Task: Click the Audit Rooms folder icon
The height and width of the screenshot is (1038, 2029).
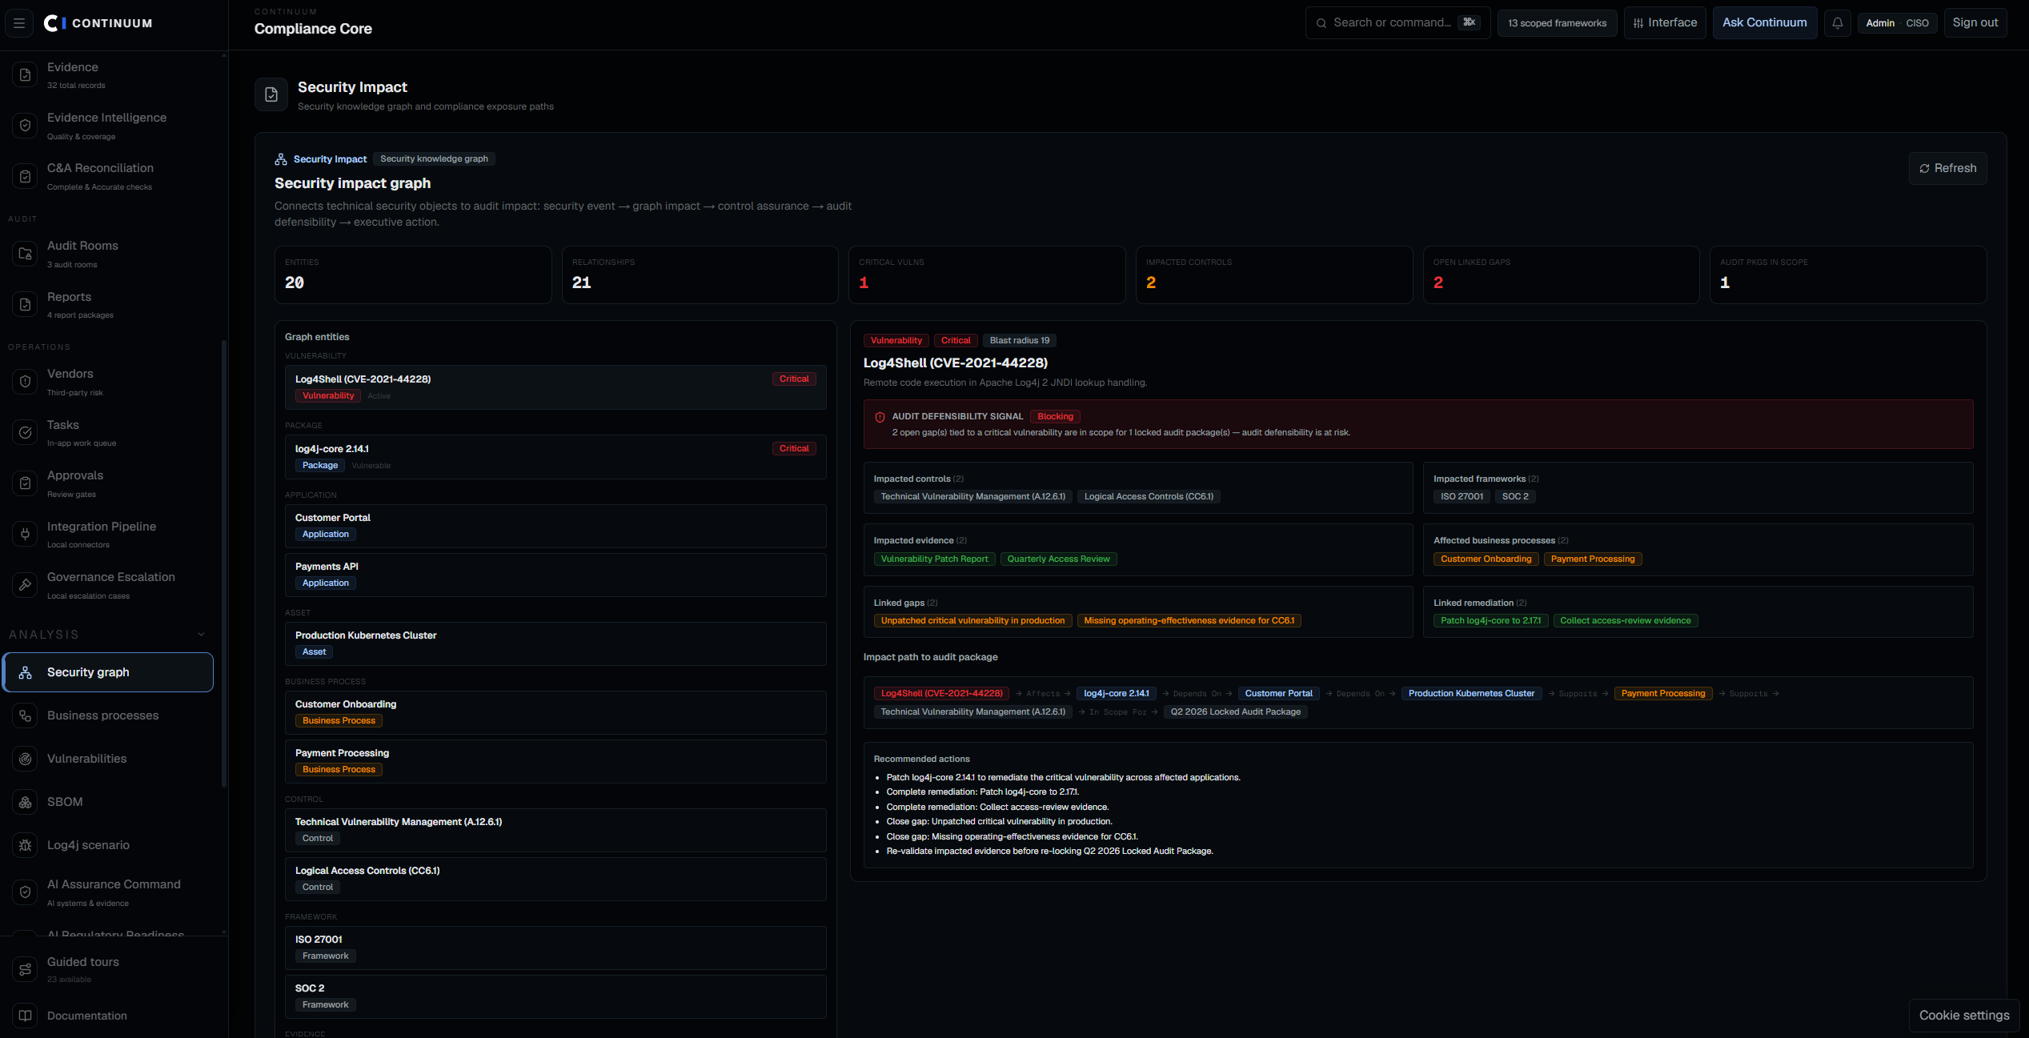Action: [26, 254]
